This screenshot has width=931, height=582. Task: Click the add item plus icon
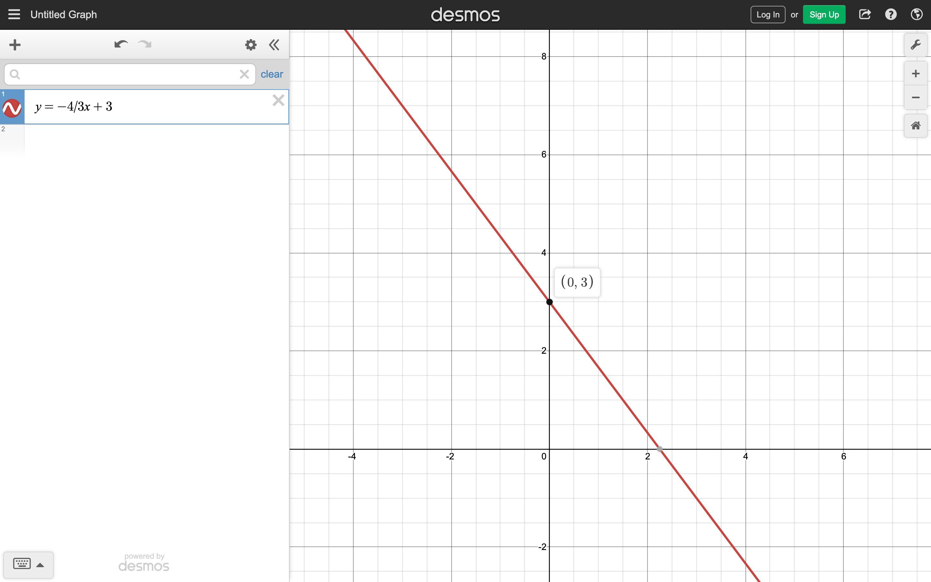click(x=15, y=45)
